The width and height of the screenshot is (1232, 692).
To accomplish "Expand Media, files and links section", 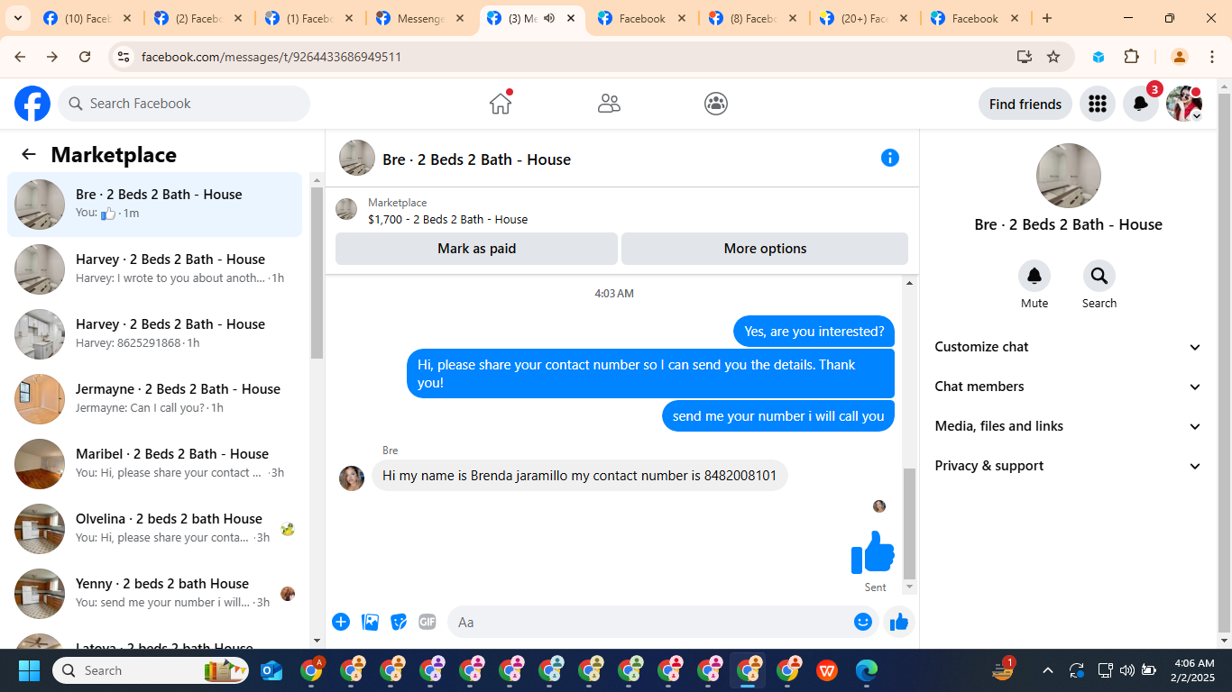I will (x=1069, y=426).
